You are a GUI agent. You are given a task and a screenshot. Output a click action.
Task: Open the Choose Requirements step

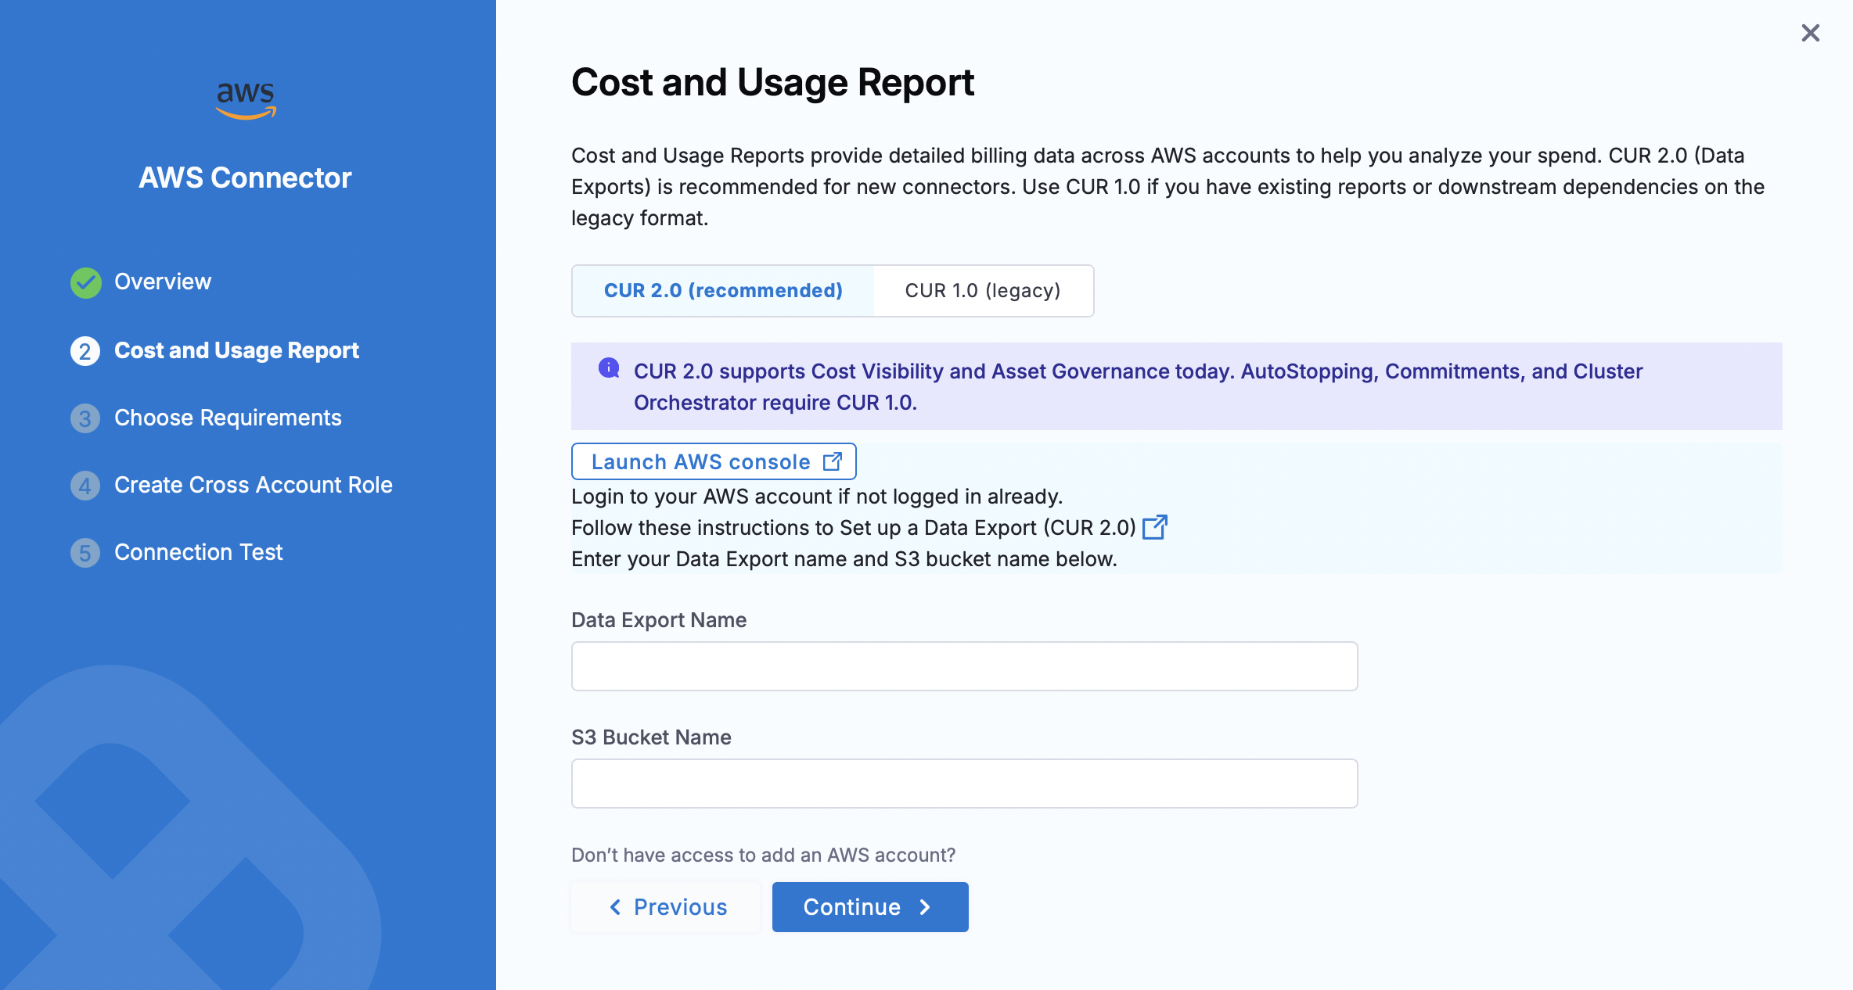coord(228,418)
